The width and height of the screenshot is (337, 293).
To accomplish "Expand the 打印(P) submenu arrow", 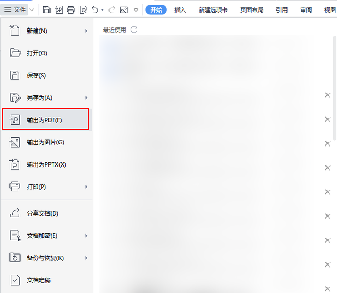I will [86, 187].
